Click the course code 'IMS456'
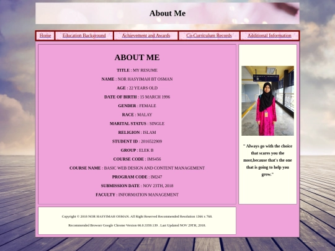Image resolution: width=335 pixels, height=251 pixels. 154,159
